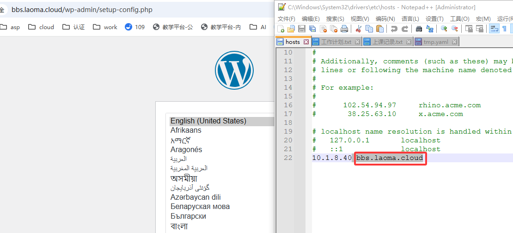Click line number 22 in margin
This screenshot has height=233, width=513.
pyautogui.click(x=288, y=158)
